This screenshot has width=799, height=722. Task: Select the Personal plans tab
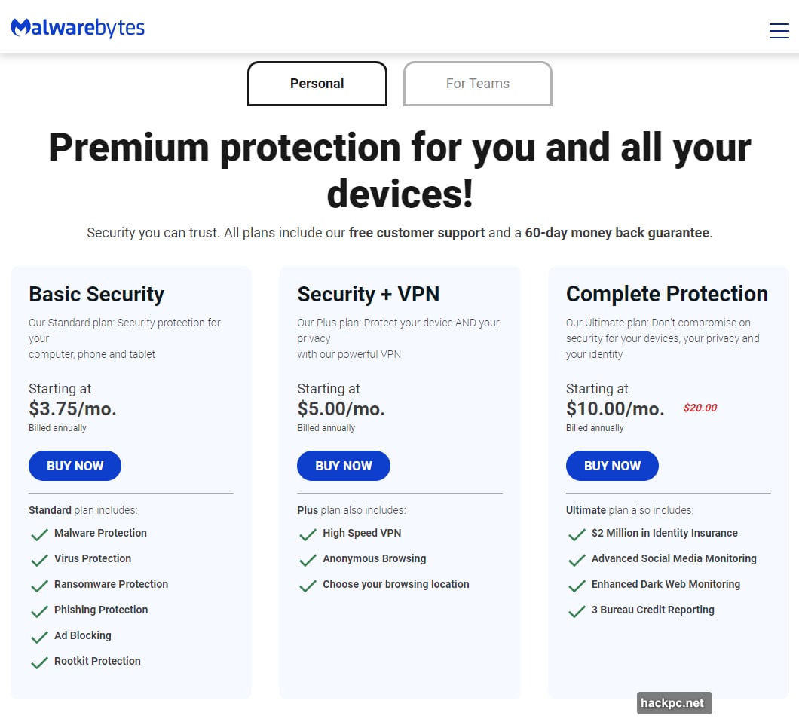pyautogui.click(x=317, y=84)
